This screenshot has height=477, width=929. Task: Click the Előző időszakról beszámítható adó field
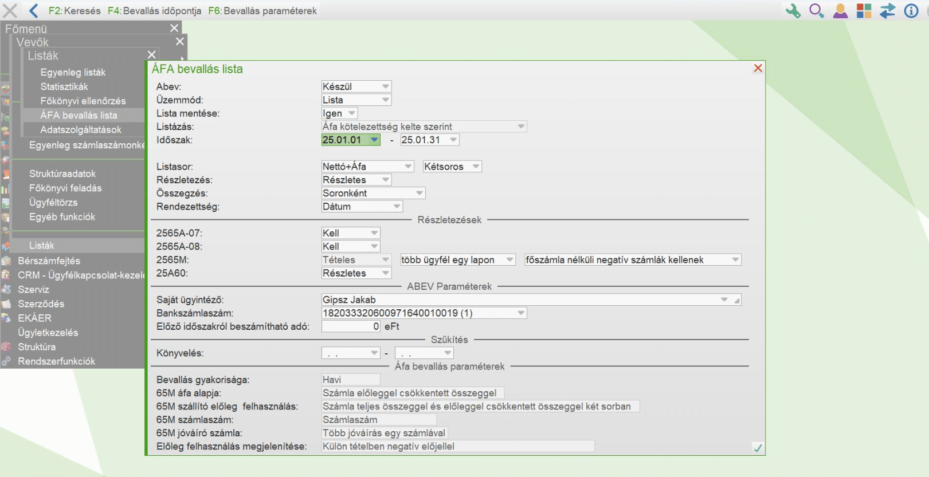351,326
